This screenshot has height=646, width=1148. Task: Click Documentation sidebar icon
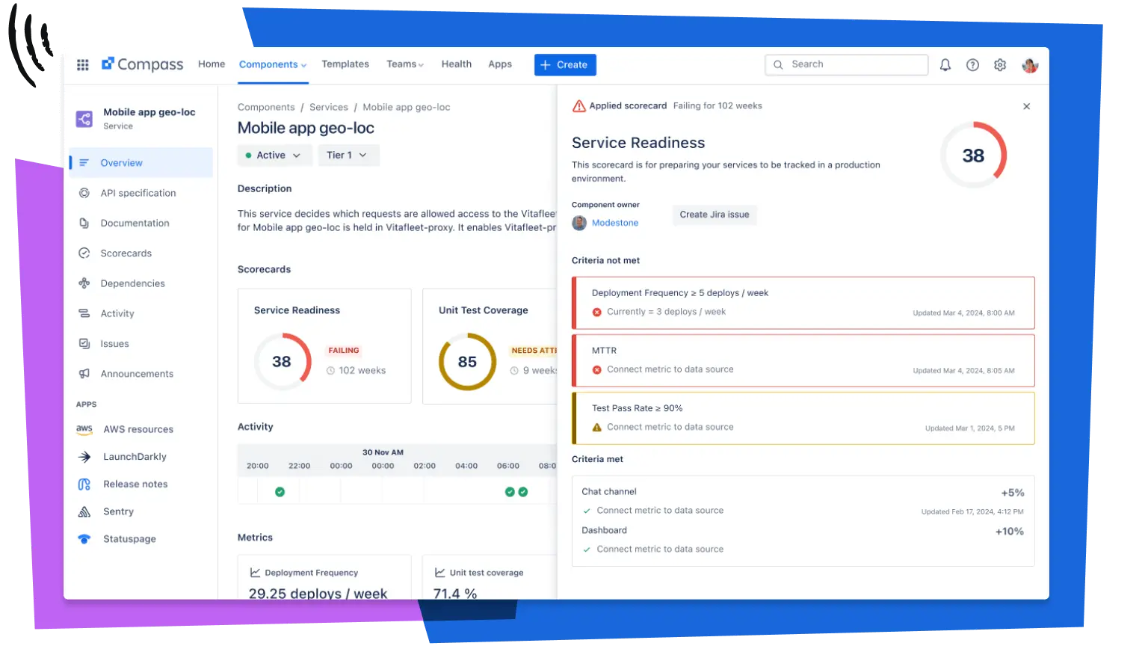(84, 223)
